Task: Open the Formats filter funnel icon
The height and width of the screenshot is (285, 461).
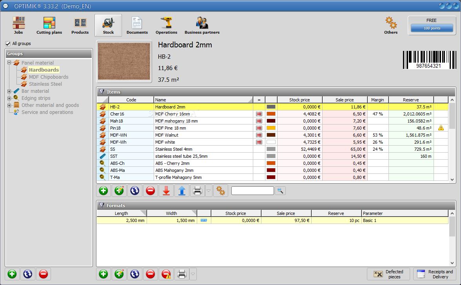Action: click(102, 206)
